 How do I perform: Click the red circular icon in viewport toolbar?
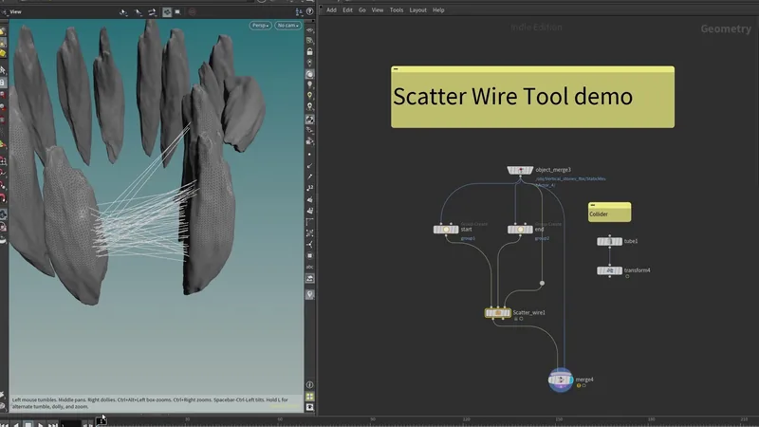pos(193,11)
